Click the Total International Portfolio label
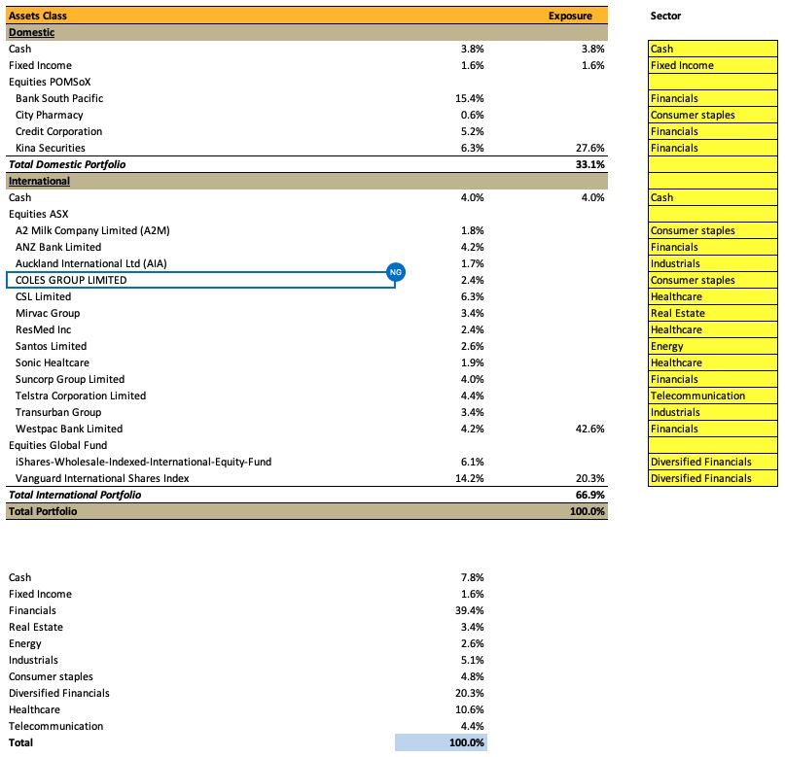 point(75,495)
